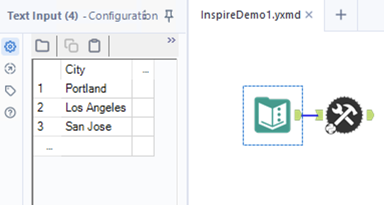Close the InspireDemo1.yxmd tab
The height and width of the screenshot is (205, 384).
pos(309,15)
